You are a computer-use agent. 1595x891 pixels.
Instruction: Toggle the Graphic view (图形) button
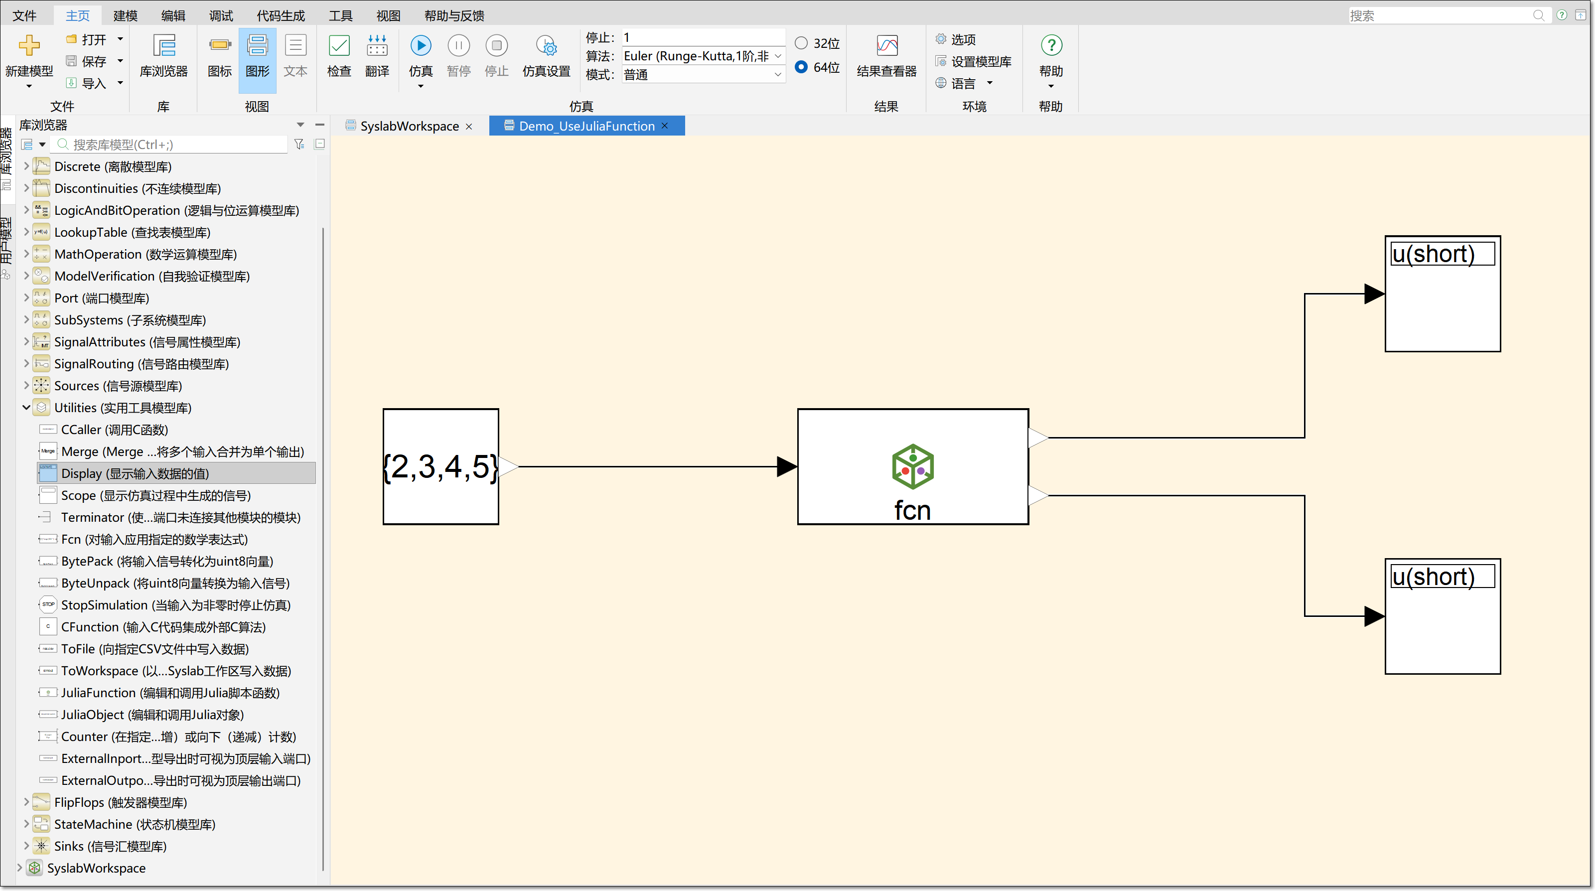coord(257,46)
